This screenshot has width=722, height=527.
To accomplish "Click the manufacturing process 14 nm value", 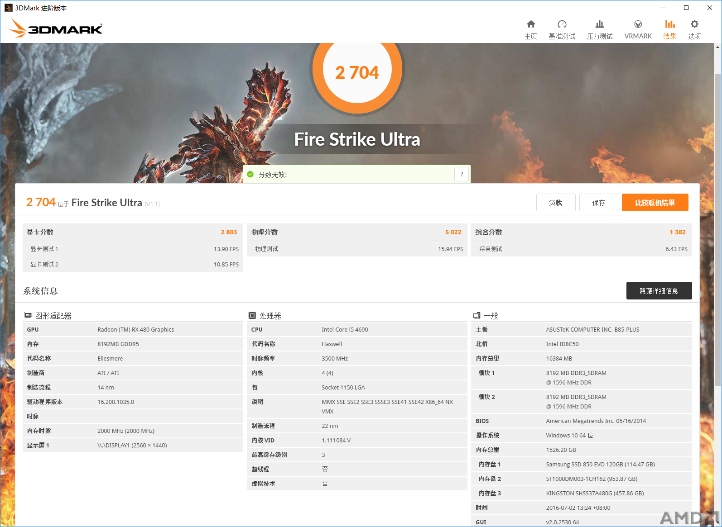I will pos(106,387).
